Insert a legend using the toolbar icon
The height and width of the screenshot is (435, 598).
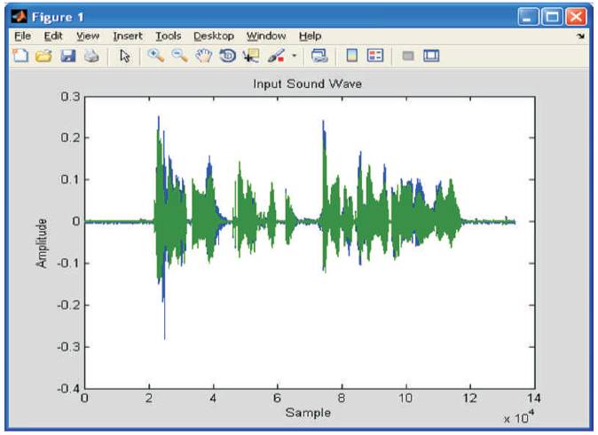point(375,56)
